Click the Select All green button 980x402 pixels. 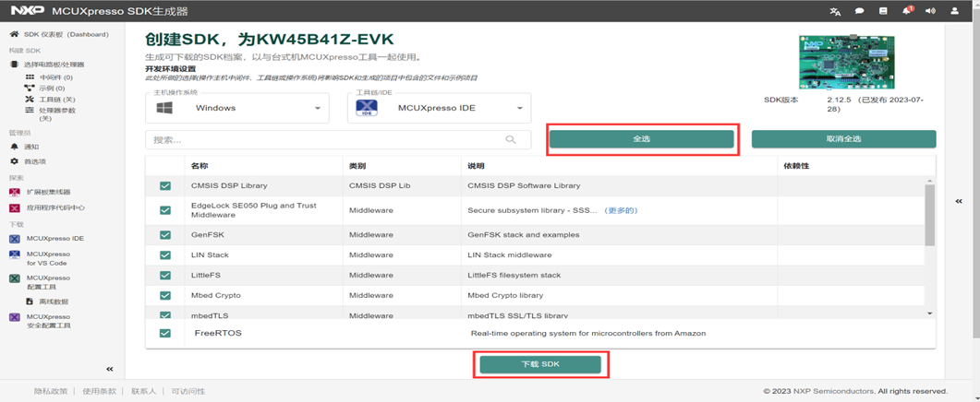[641, 139]
